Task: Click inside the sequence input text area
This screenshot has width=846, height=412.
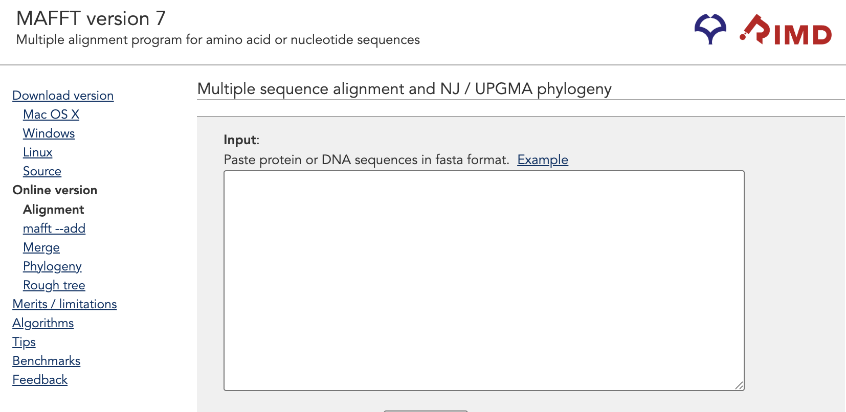Action: [x=484, y=280]
